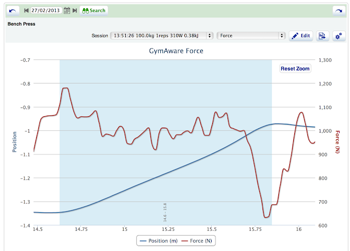Open the Session dropdown list
350x251 pixels.
coord(162,35)
